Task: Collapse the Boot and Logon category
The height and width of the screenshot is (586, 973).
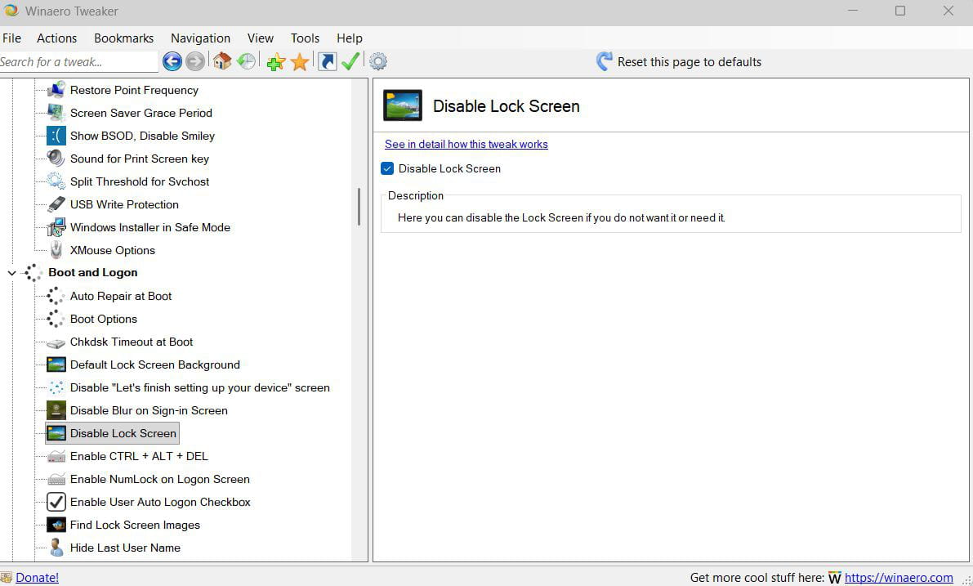Action: click(11, 272)
